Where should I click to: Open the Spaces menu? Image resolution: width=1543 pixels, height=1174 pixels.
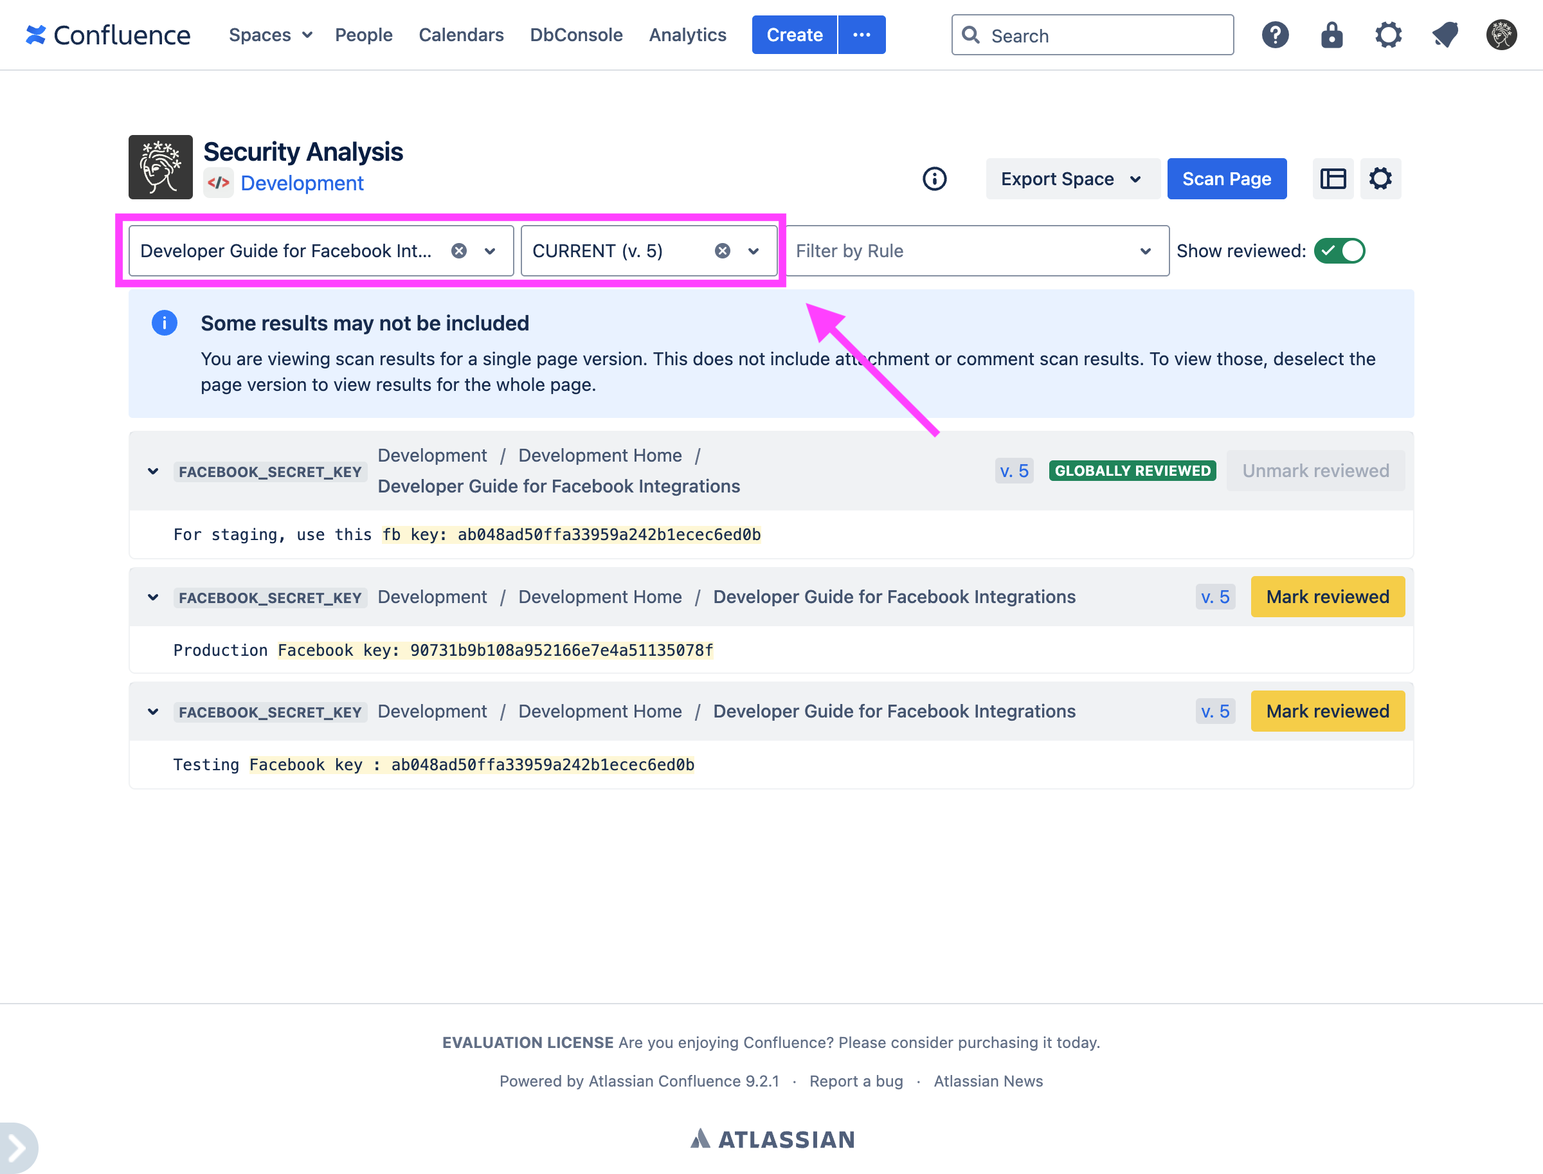(270, 35)
